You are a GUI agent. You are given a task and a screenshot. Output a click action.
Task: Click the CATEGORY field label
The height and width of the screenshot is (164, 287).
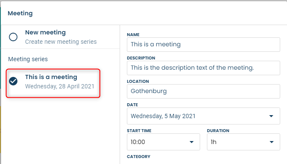click(x=138, y=156)
